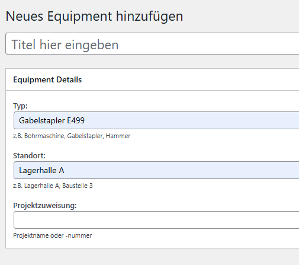
Task: Click the 'Standort:' field label
Action: 29,156
